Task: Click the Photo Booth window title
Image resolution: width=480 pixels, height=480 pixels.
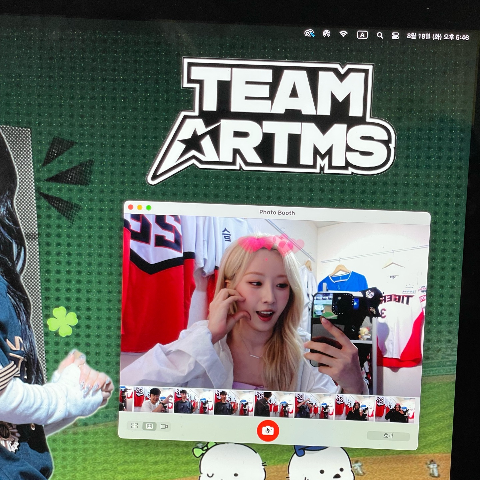Action: pos(277,212)
